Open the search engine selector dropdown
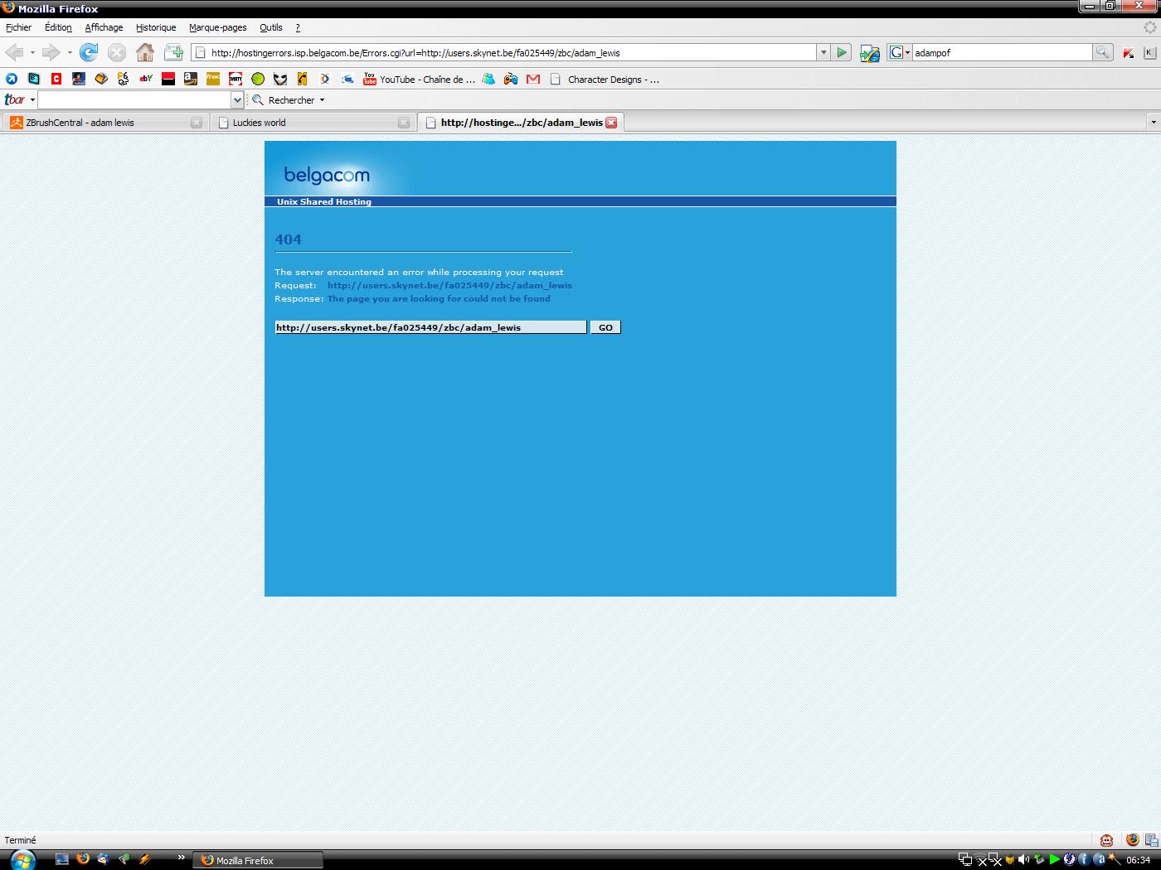Viewport: 1161px width, 870px height. (900, 53)
